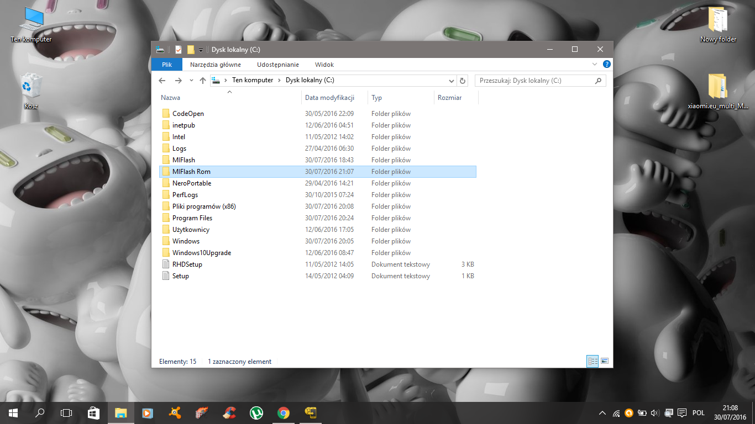Go back with the left arrow button

(162, 81)
